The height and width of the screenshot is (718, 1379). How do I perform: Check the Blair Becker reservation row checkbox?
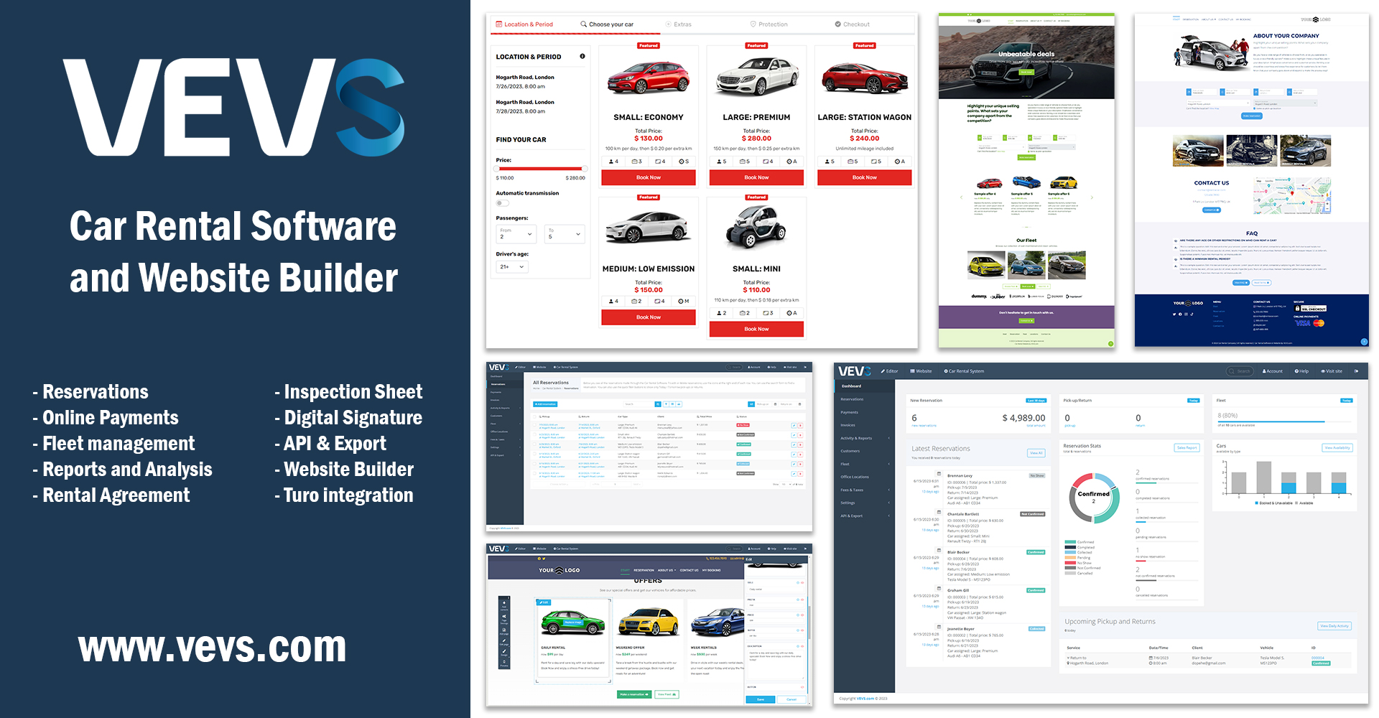click(534, 444)
